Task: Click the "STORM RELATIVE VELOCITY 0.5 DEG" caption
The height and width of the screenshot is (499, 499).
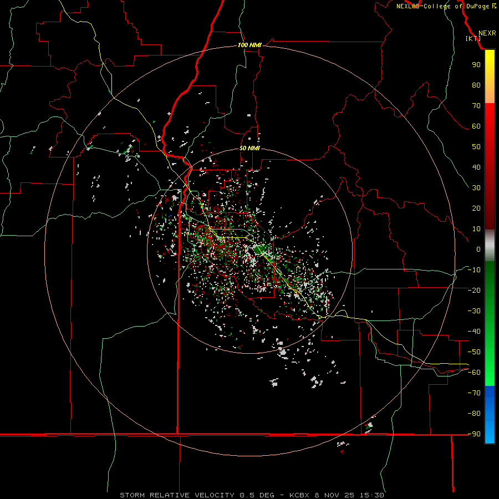Action: 197,495
